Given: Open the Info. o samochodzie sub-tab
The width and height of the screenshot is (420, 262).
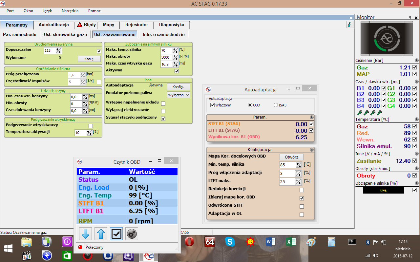Looking at the screenshot, I should point(163,34).
